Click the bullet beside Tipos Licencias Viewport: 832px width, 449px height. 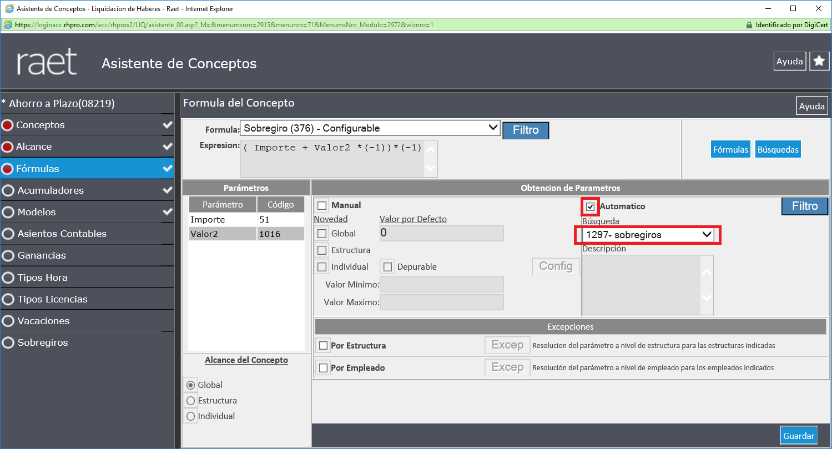coord(8,299)
